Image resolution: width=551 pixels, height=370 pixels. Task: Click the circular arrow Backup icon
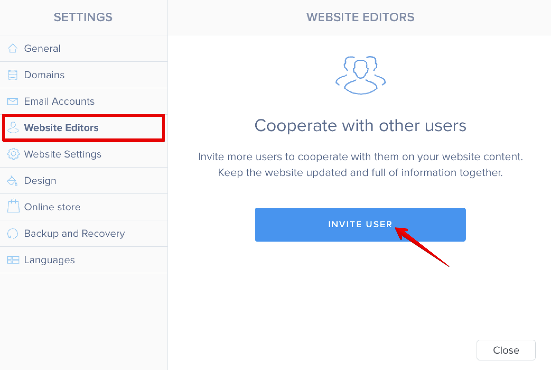[13, 234]
